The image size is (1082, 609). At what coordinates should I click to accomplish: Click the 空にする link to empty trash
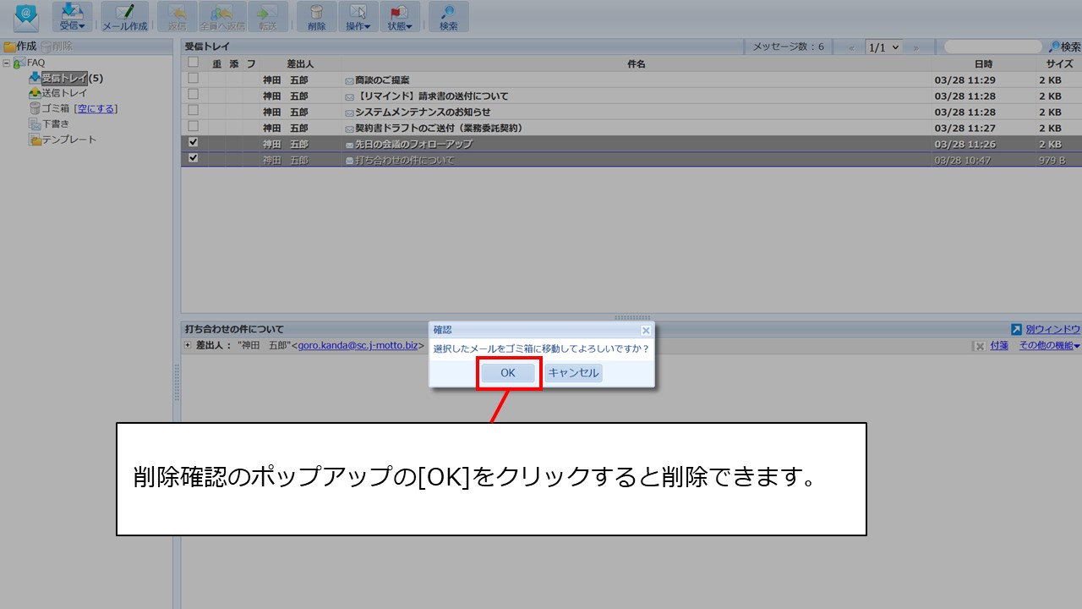coord(96,108)
